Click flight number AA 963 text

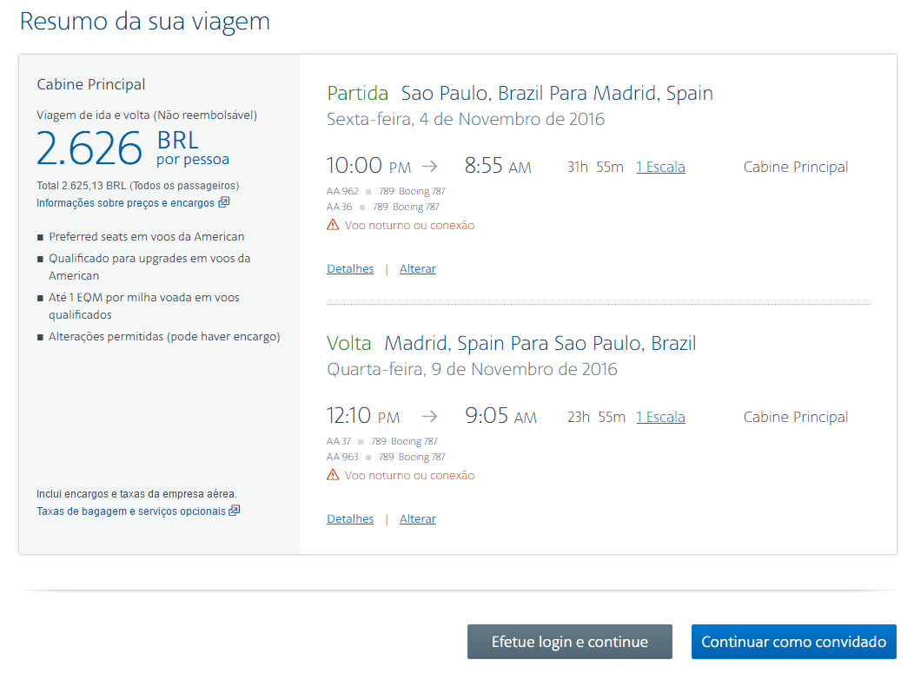click(x=342, y=457)
